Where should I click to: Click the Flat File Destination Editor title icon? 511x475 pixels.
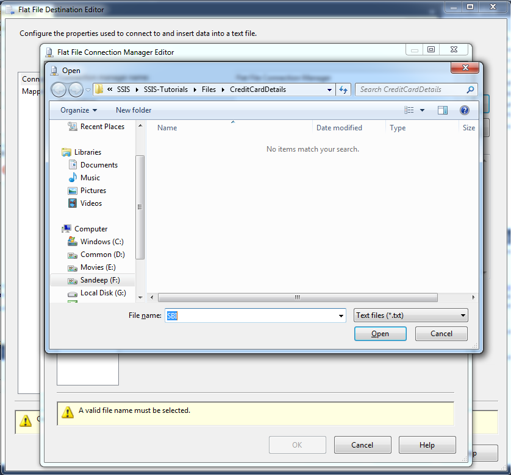(x=10, y=10)
